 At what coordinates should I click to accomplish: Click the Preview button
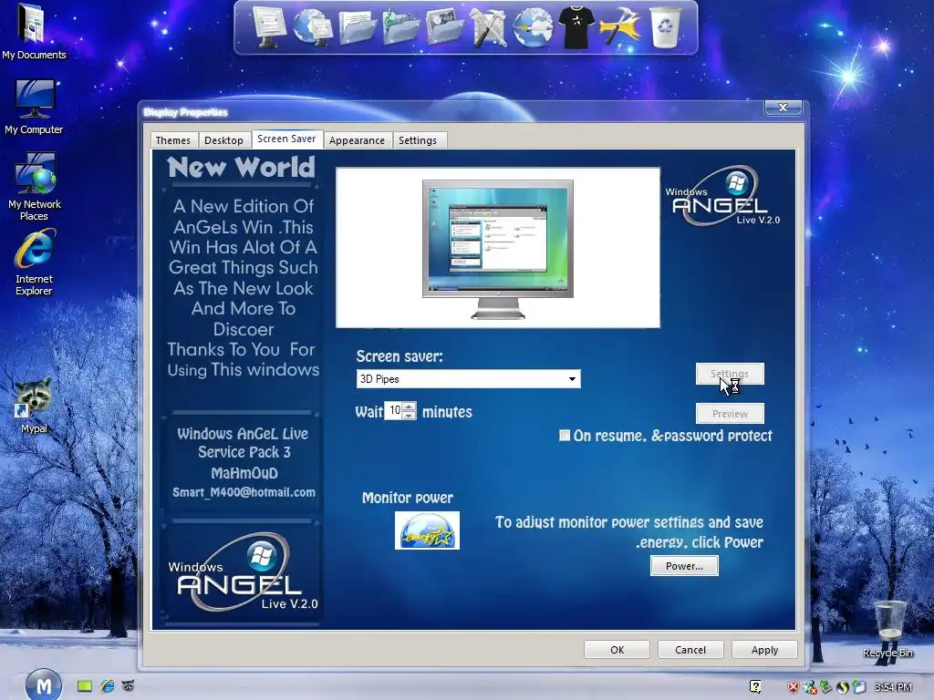tap(730, 414)
